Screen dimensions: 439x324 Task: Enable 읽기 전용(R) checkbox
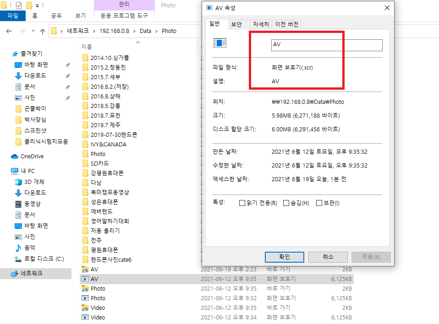coord(242,203)
